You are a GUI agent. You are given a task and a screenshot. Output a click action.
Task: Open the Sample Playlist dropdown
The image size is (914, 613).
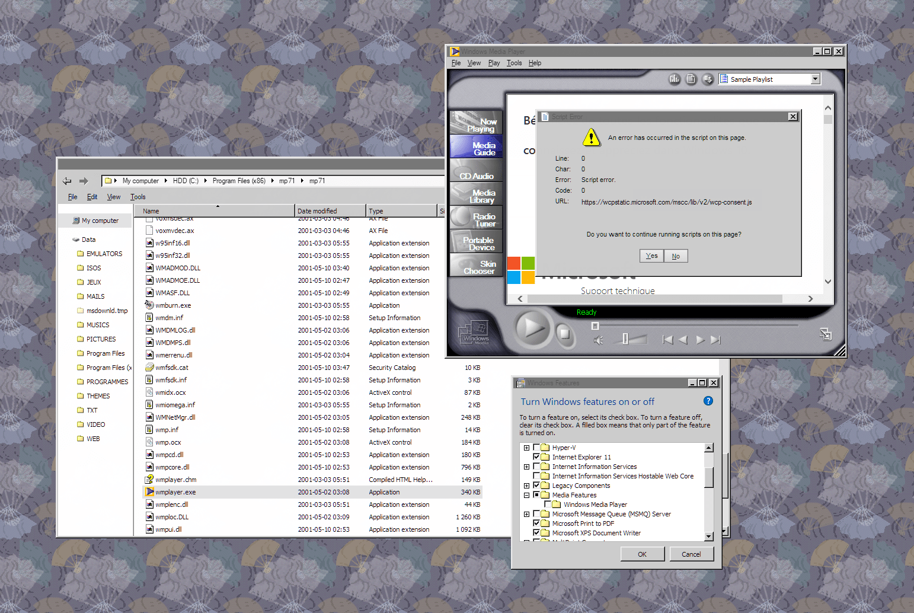point(815,79)
